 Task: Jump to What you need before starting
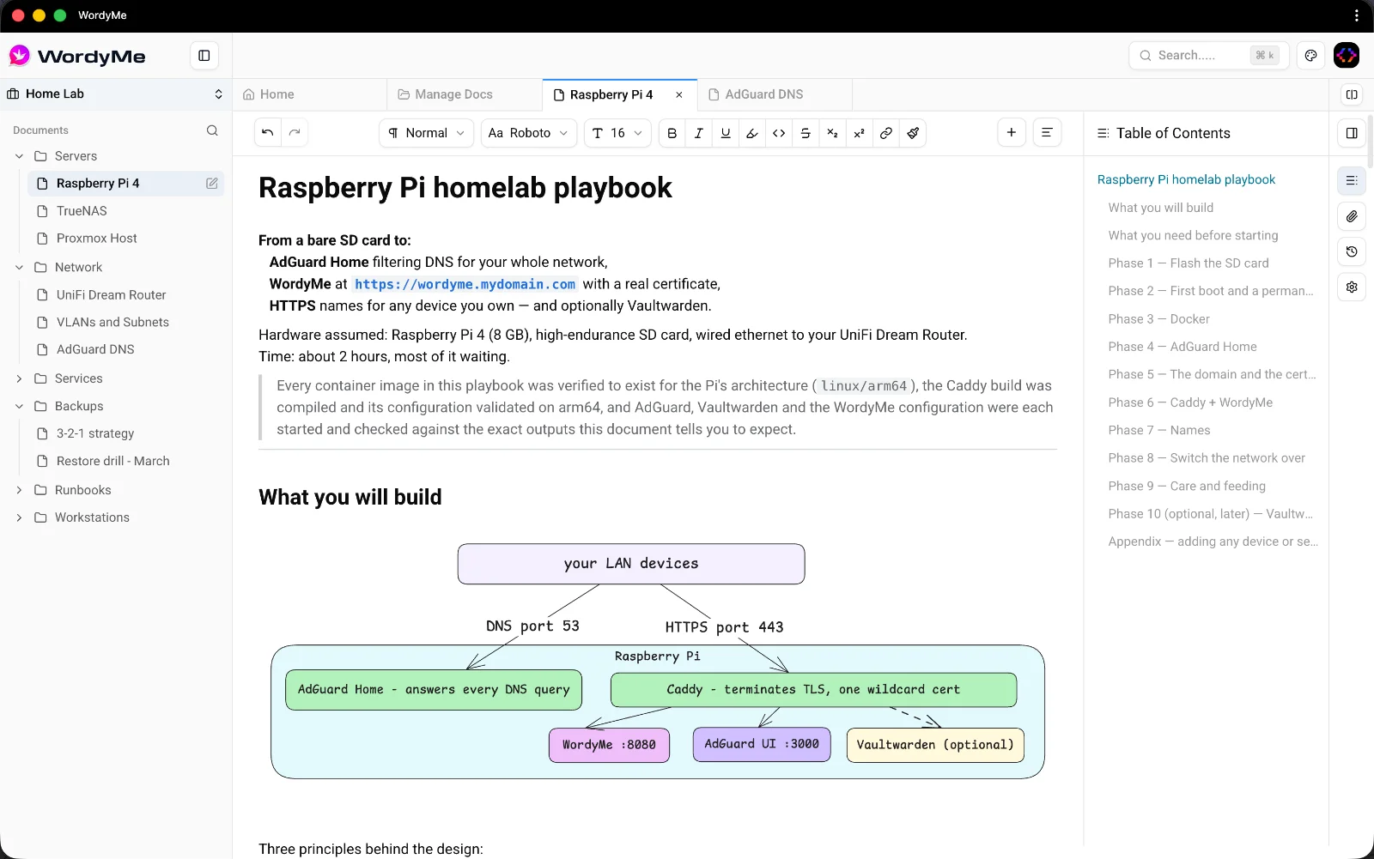(x=1193, y=235)
